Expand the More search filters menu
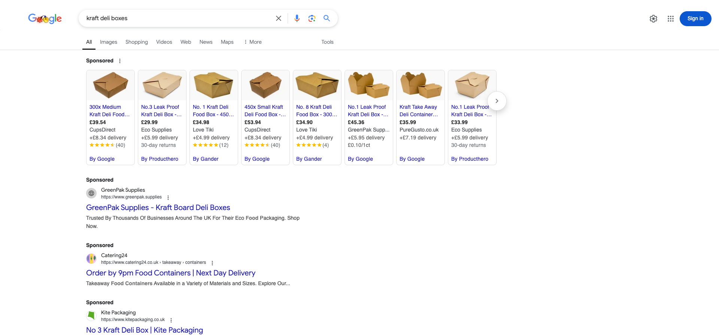 click(253, 42)
